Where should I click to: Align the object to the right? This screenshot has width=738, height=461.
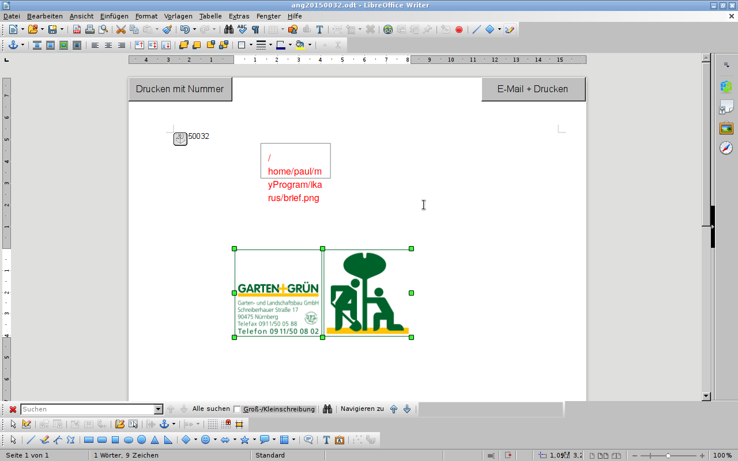coord(122,45)
